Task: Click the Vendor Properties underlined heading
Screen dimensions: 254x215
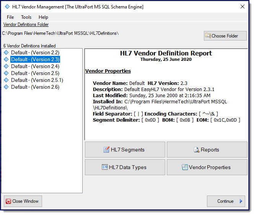Action: tap(108, 71)
